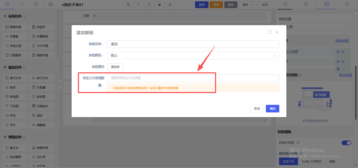Click the 请选择 icon picker button

[x=115, y=67]
